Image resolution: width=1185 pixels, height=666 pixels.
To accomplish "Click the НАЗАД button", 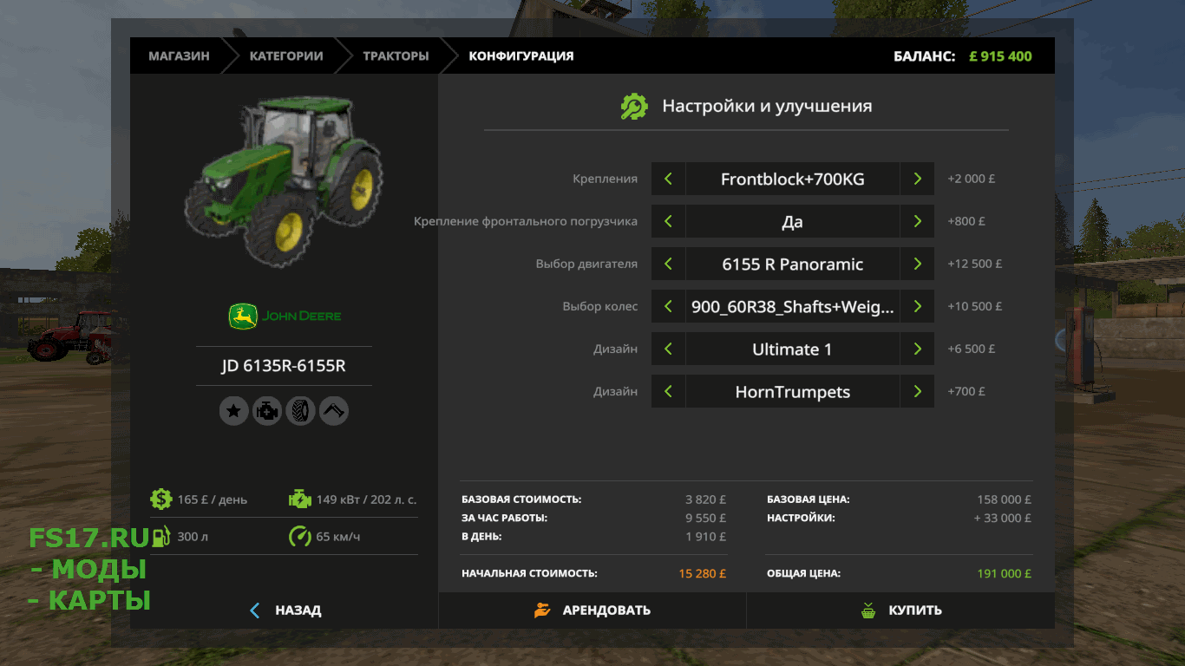I will 285,610.
